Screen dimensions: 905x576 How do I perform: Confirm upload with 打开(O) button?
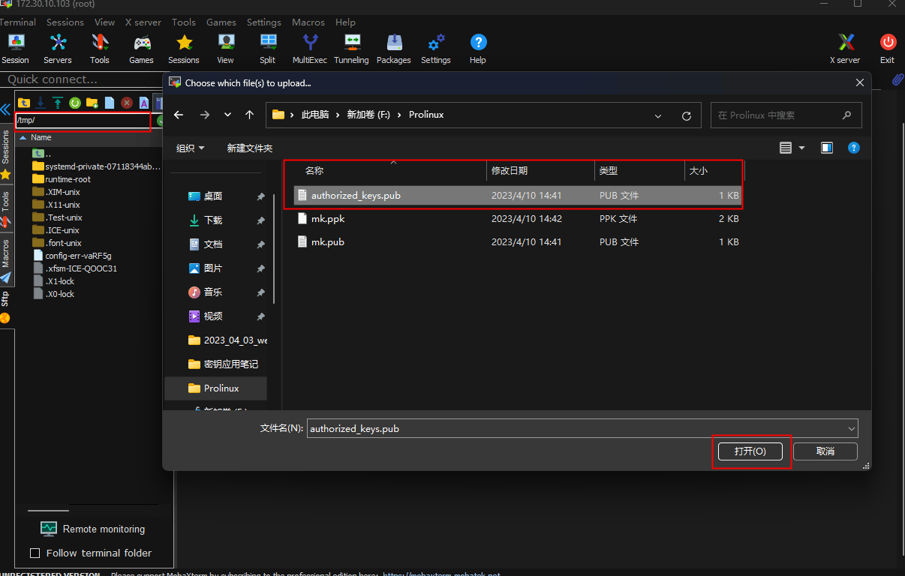[750, 451]
